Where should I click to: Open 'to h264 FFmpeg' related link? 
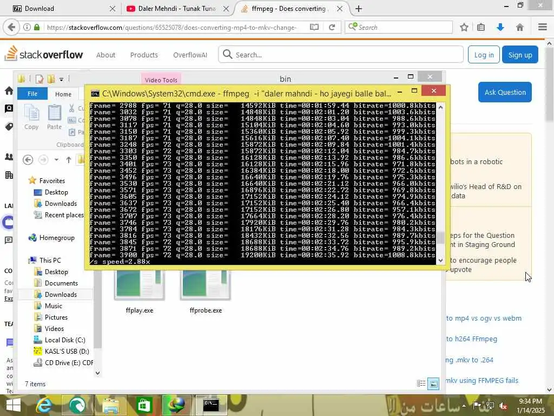471,339
